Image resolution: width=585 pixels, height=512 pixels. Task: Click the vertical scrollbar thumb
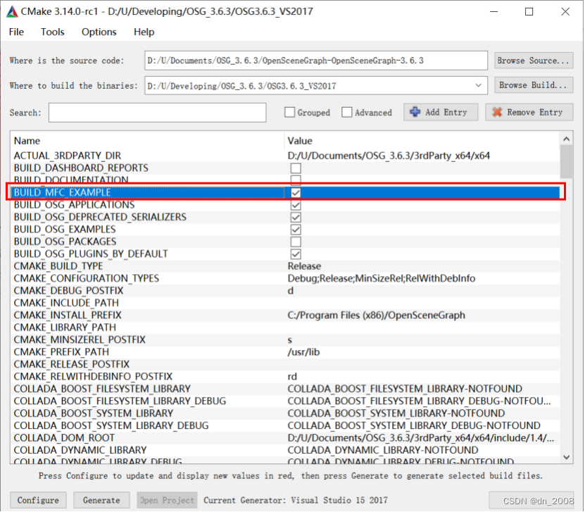tap(567, 162)
